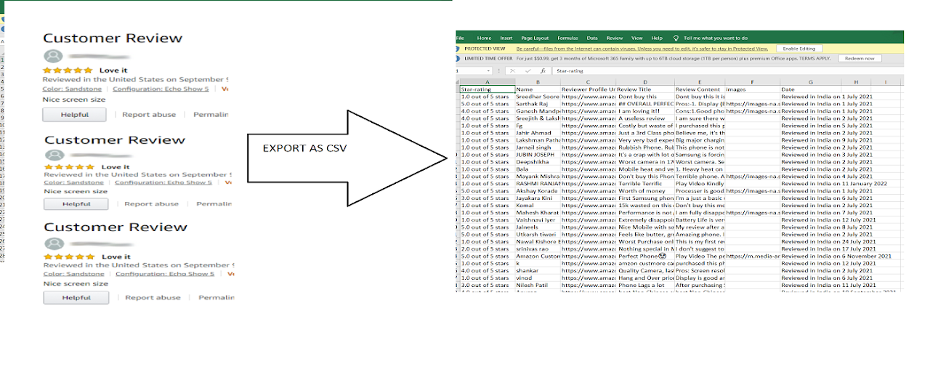Select column F header
The image size is (930, 372).
pos(752,82)
